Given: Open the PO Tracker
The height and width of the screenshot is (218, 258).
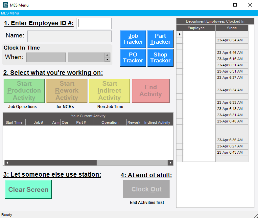Looking at the screenshot, I should (x=133, y=58).
